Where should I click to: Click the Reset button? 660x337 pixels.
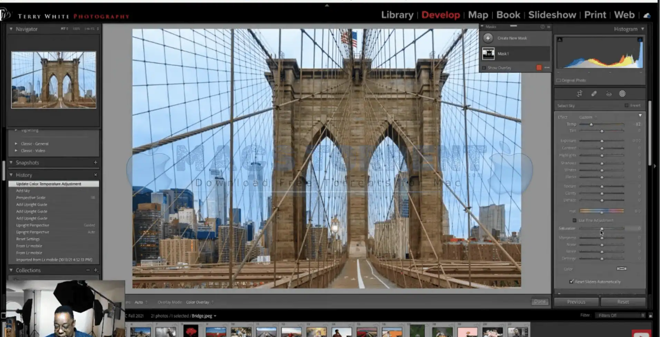click(x=623, y=302)
